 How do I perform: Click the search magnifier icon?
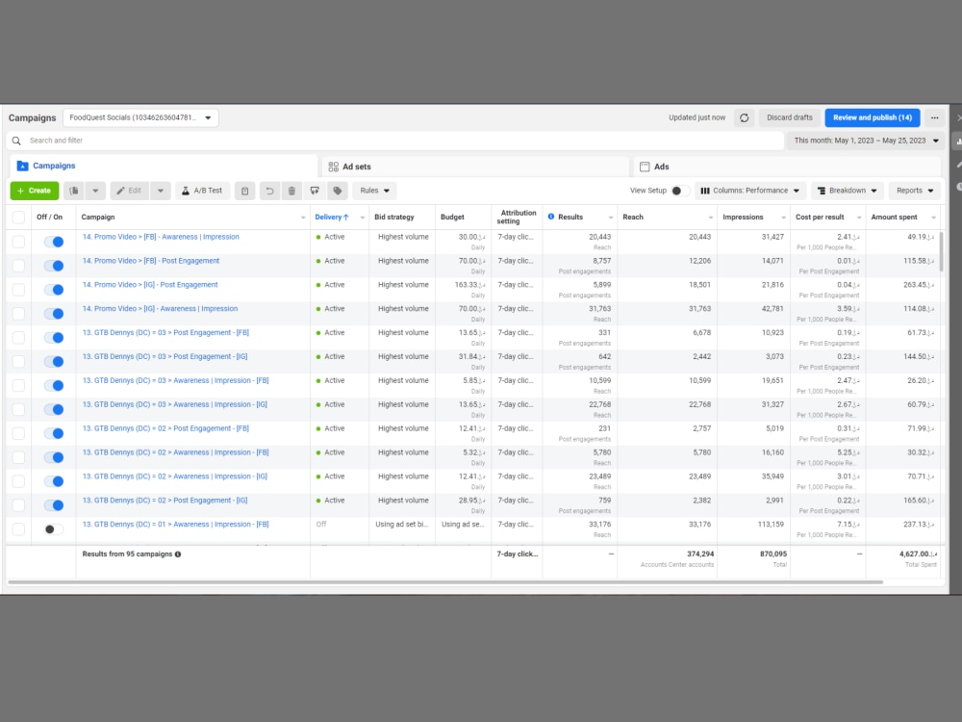15,141
